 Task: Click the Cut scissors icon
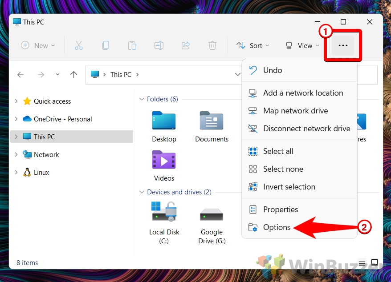click(x=79, y=45)
